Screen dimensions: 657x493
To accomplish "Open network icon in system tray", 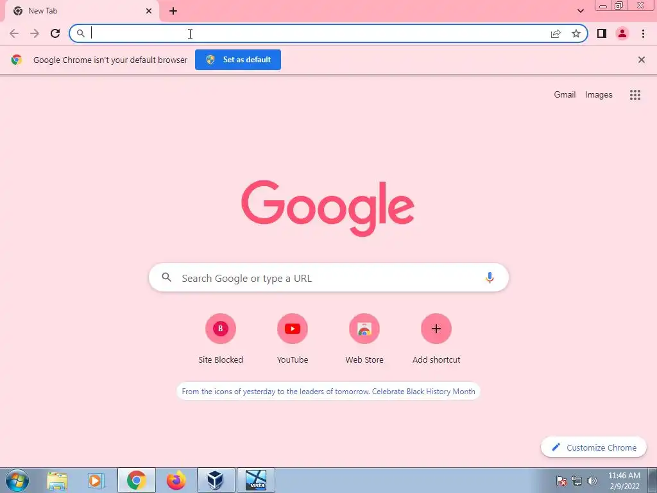I will point(577,481).
